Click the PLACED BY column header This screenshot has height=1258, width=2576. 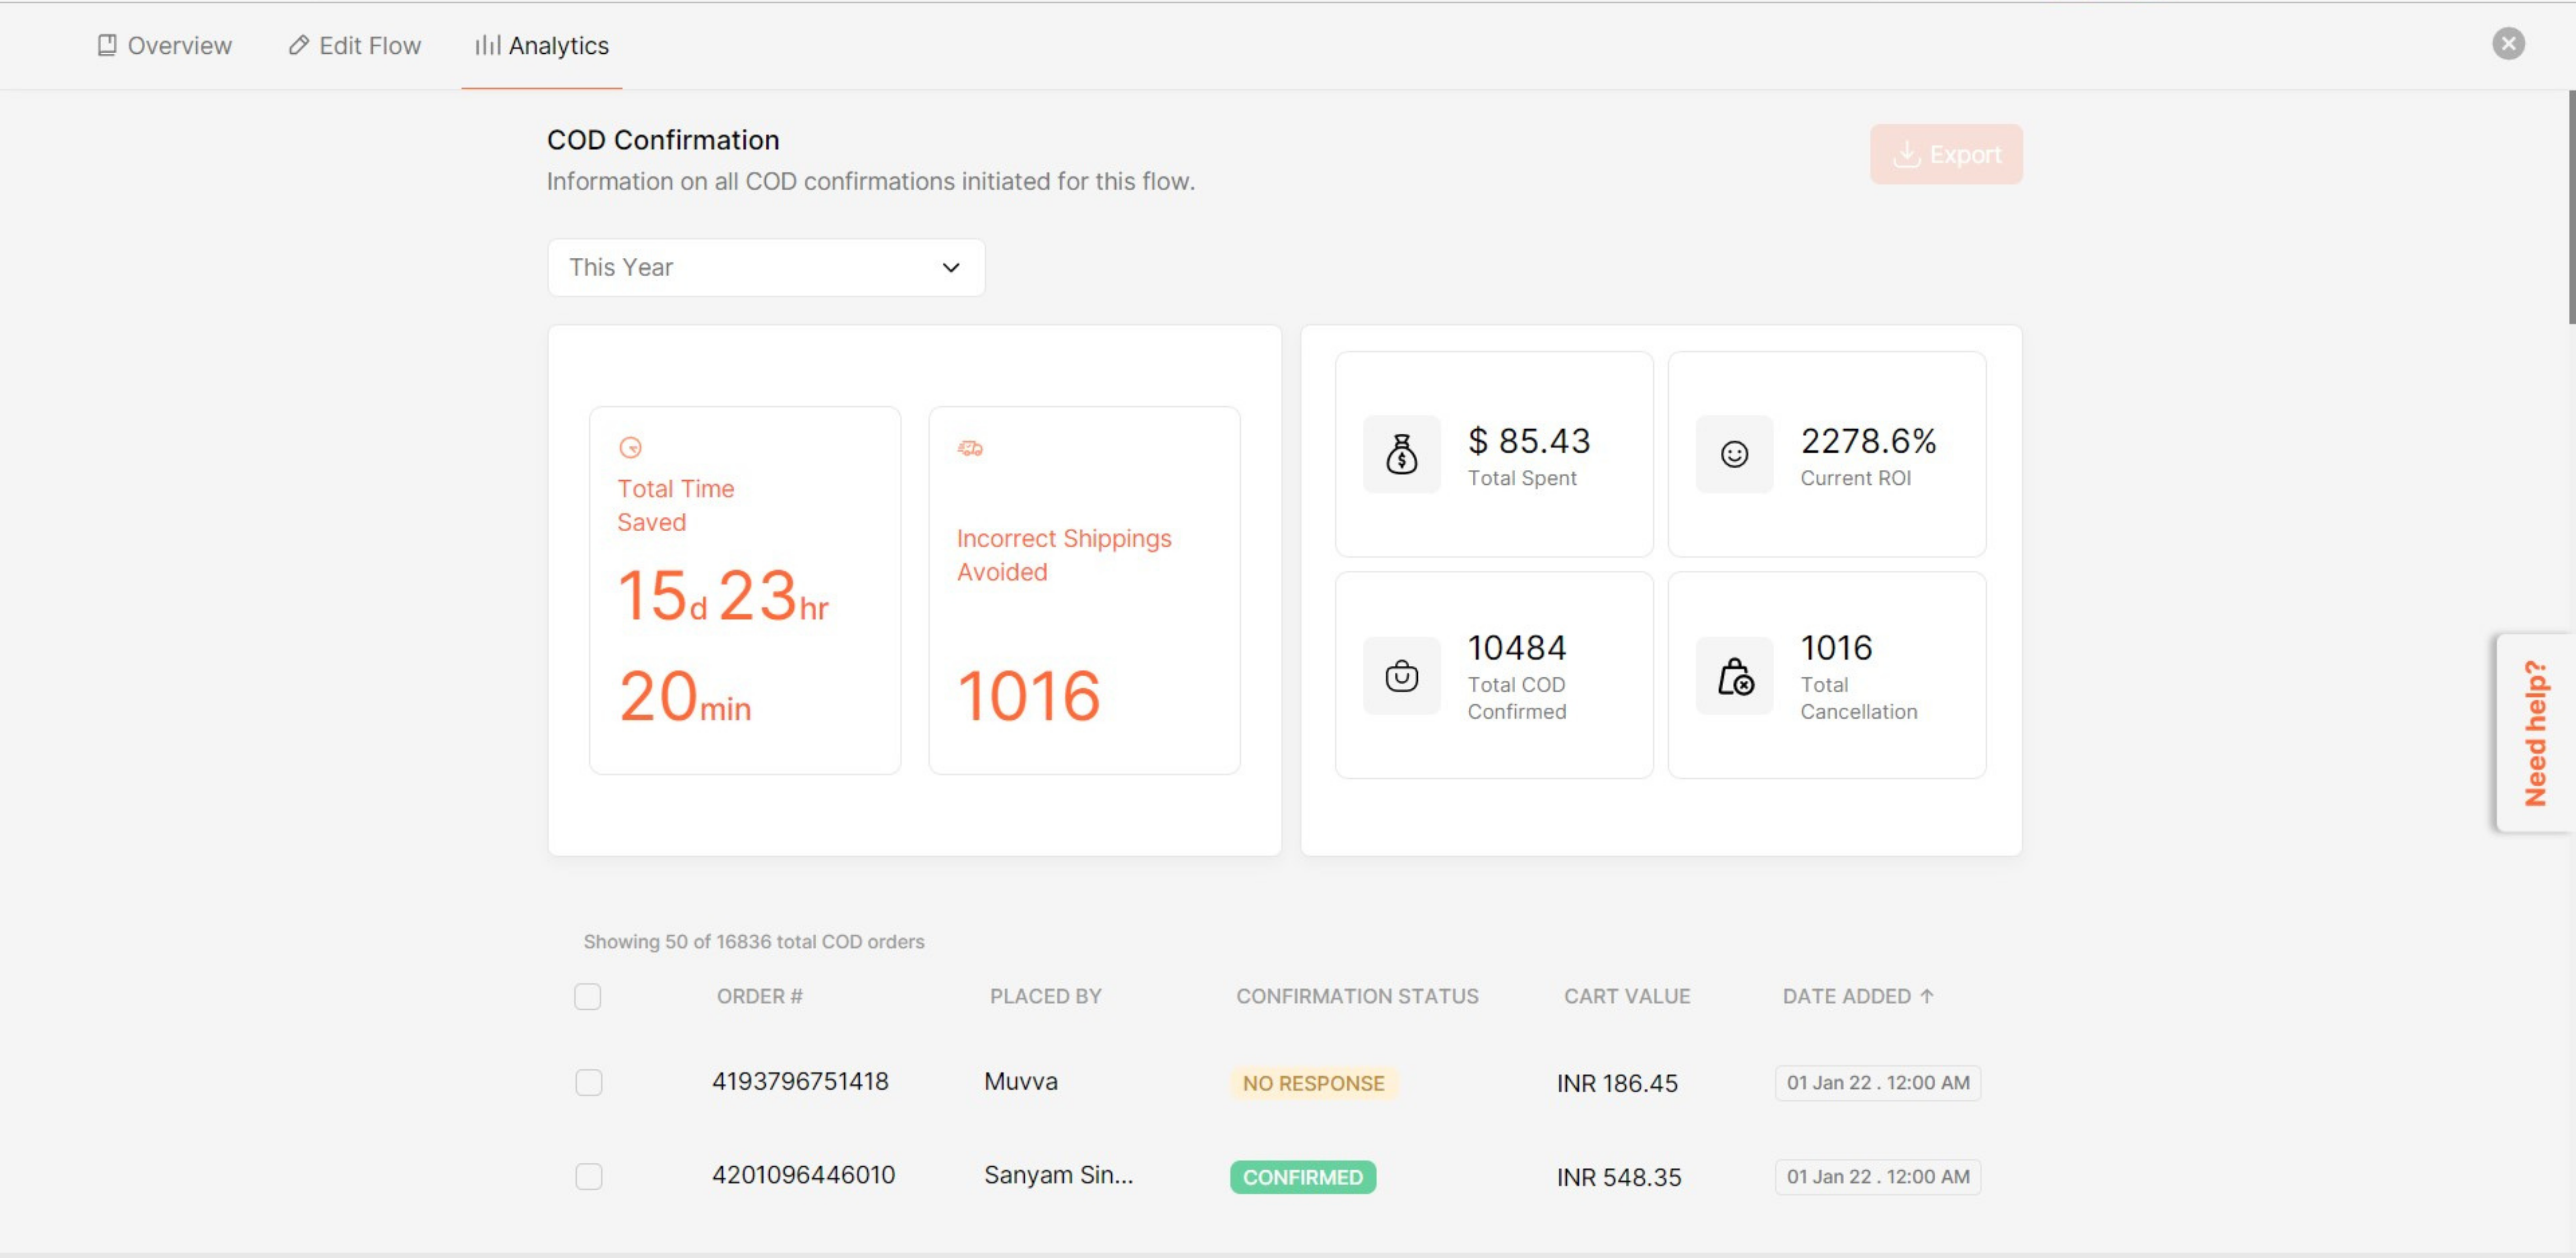1045,996
